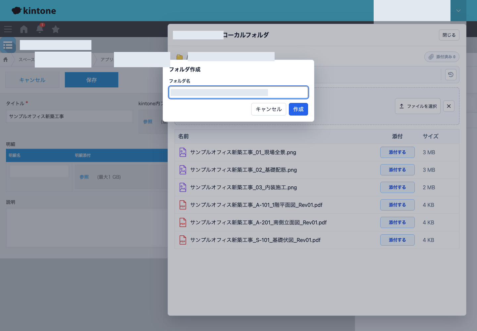Attach 02_基礎配筋.png with 添付する
This screenshot has height=331, width=477.
point(397,170)
